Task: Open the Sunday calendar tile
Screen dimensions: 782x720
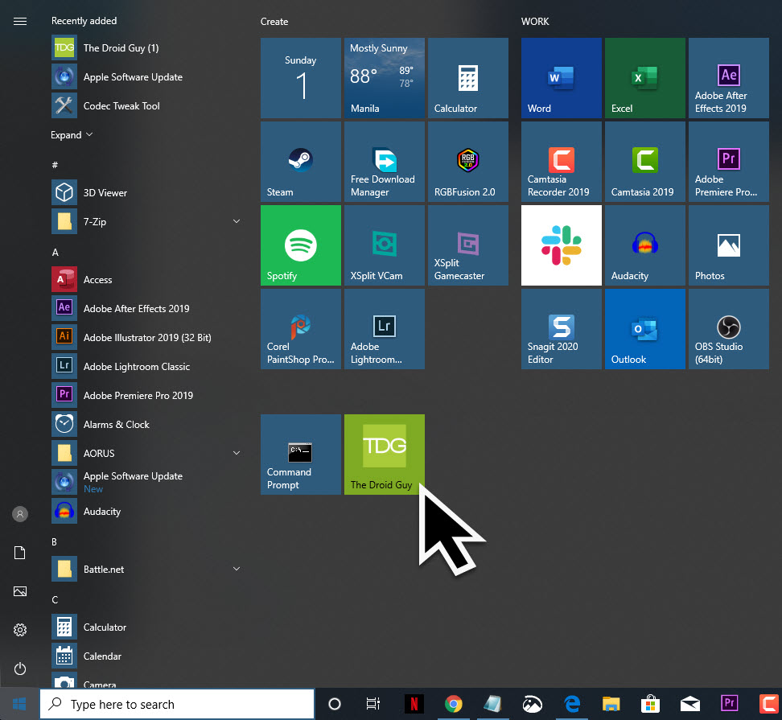Action: [301, 78]
